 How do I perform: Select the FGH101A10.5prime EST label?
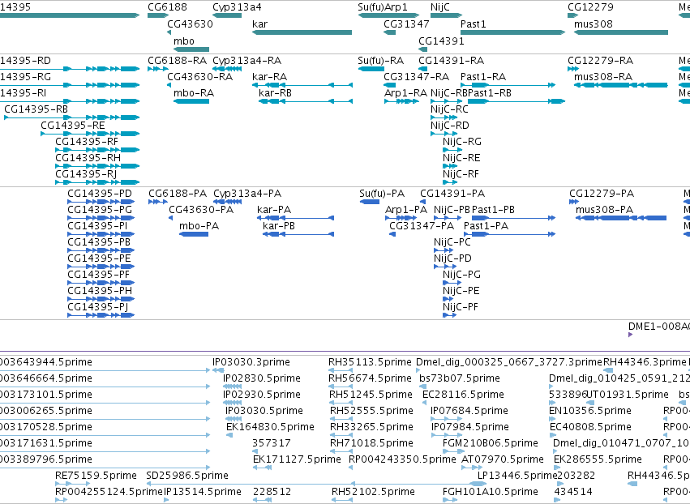point(491,492)
